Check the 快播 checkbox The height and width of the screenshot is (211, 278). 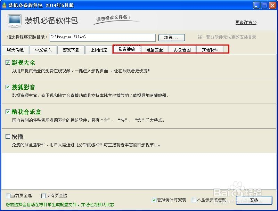pos(8,136)
